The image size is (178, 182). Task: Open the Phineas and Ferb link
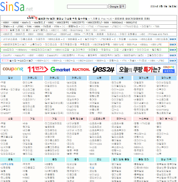click(x=158, y=34)
